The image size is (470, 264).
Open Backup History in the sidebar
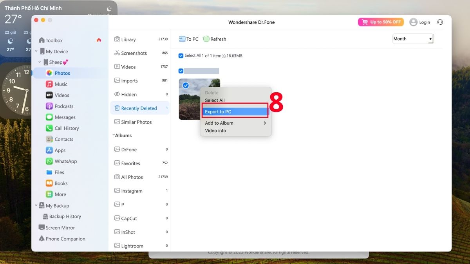pyautogui.click(x=61, y=216)
